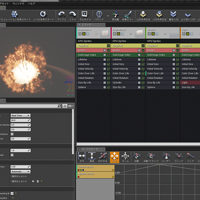
Task: Click the Restart Simulation gear icon
Action: (x=14, y=14)
